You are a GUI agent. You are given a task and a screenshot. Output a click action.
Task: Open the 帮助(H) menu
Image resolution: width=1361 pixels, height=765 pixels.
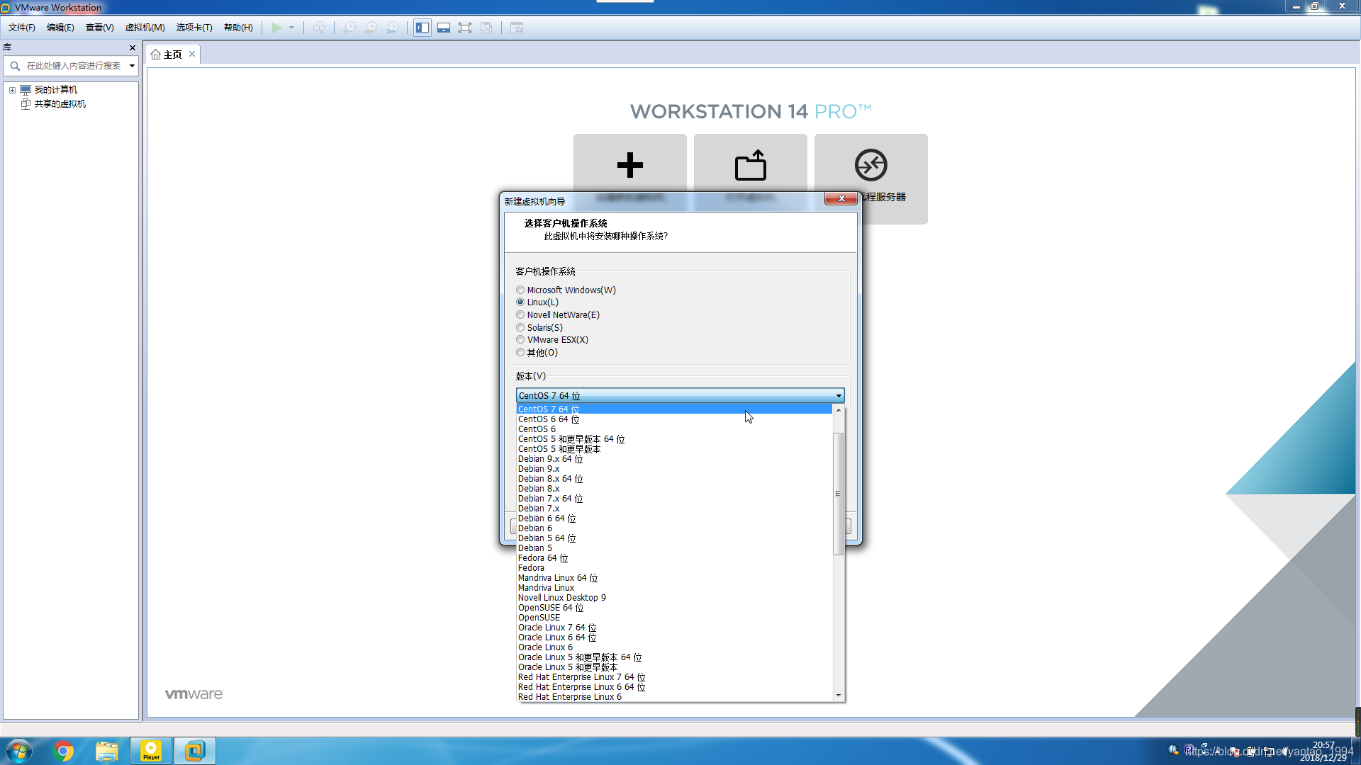click(238, 28)
